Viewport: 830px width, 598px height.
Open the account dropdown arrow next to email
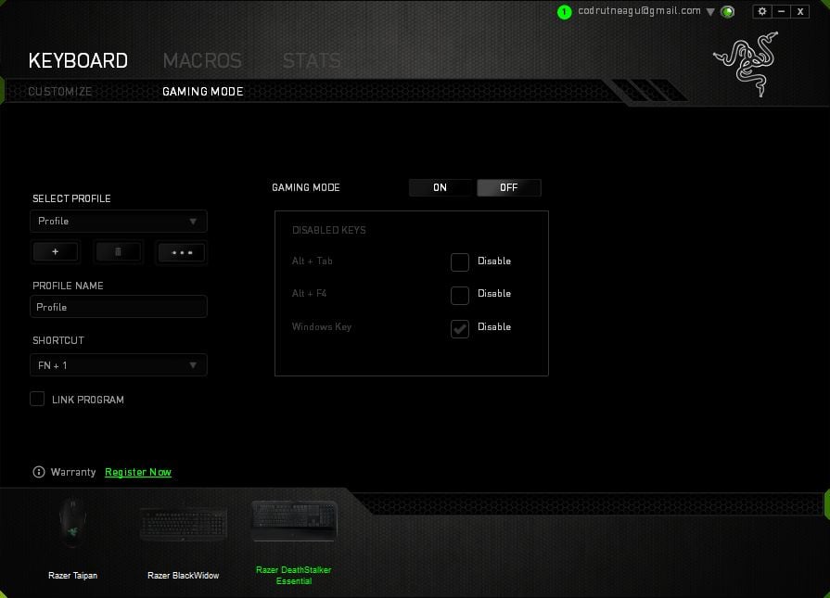pos(710,12)
